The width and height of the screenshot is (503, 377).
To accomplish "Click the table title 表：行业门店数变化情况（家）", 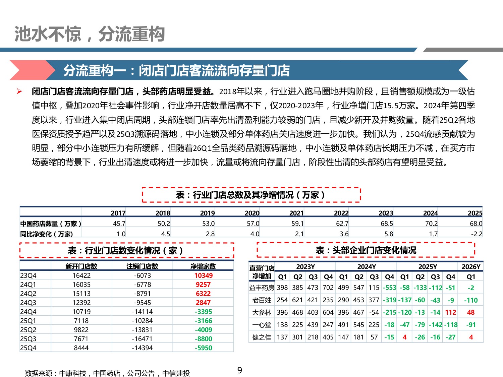I will pos(126,250).
